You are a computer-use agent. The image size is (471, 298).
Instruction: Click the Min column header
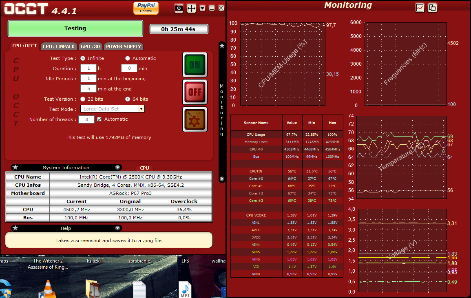[312, 123]
